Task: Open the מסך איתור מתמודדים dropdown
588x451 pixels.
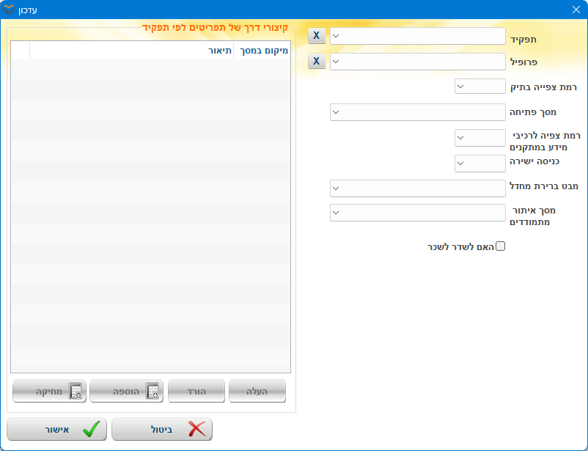Action: pos(418,213)
